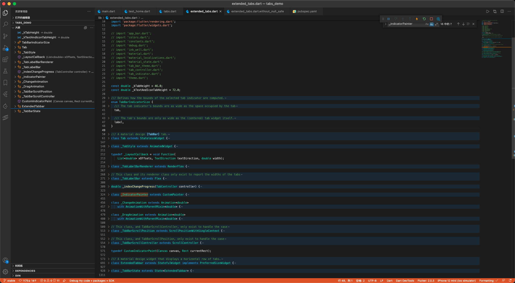Open the editor More Actions ellipsis
Screen dimensions: 515x283
(509, 11)
